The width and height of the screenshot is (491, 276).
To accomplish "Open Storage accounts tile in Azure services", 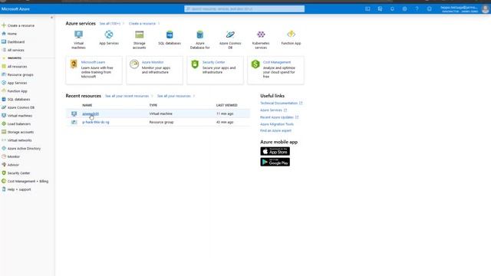I will [x=140, y=40].
